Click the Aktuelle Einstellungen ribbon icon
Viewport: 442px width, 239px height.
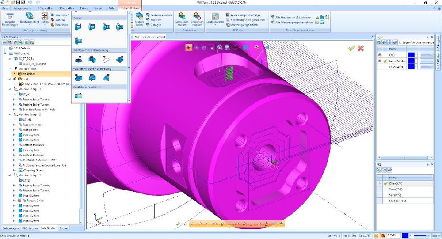(x=10, y=17)
